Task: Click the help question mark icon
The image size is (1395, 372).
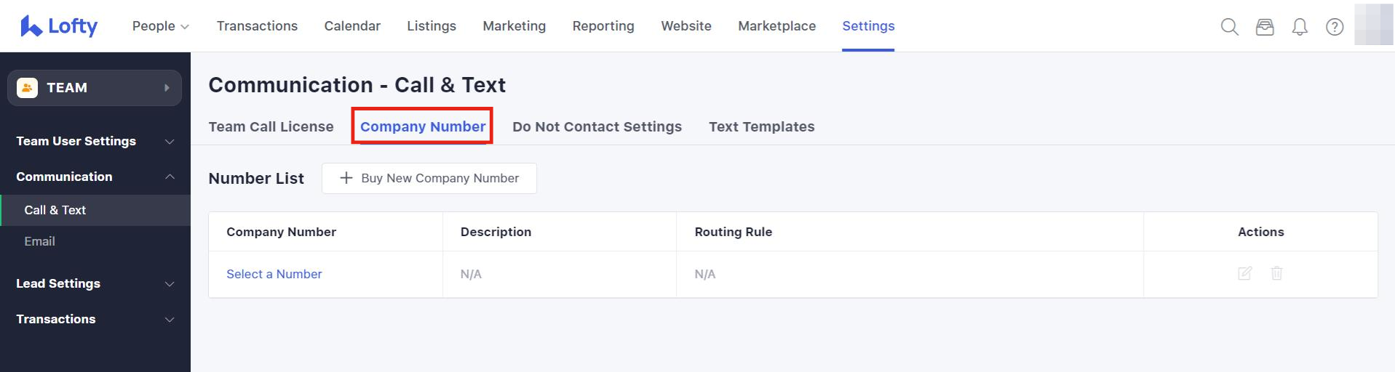Action: [x=1335, y=27]
